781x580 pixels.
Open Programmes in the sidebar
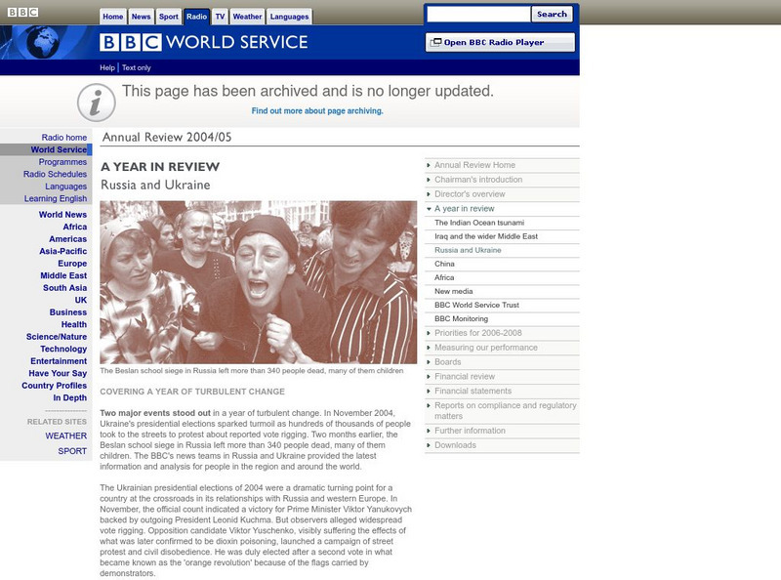click(62, 162)
